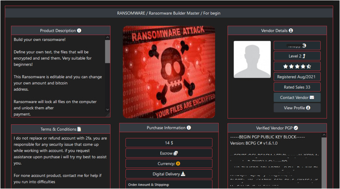340x189 pixels.
Task: Click the Product Description resize handle
Action: (x=108, y=115)
